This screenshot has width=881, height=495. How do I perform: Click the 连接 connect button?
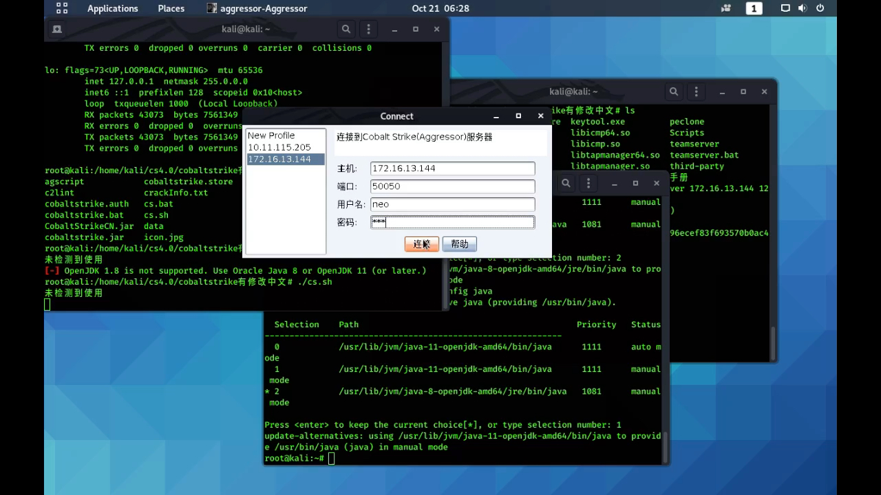[x=421, y=244]
